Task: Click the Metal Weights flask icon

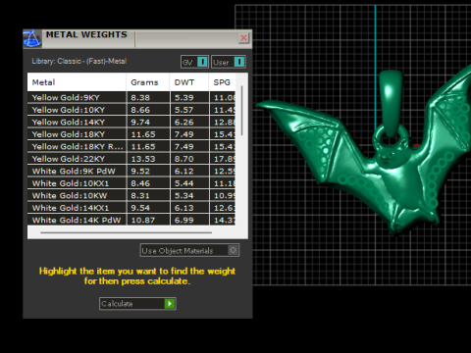Action: pos(32,38)
